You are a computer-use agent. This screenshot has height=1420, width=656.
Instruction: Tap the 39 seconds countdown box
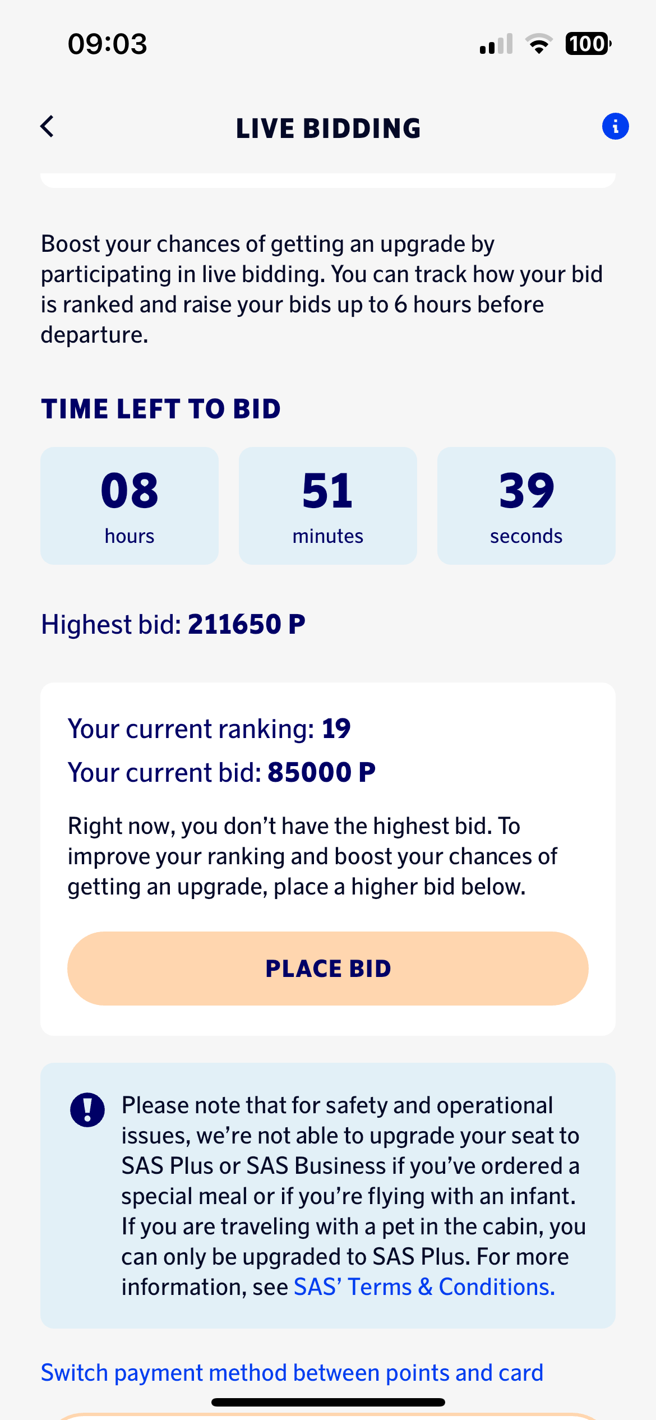(x=526, y=505)
